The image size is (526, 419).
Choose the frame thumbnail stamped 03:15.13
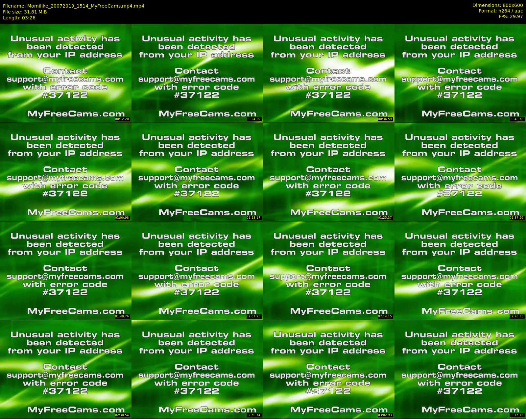pos(460,369)
